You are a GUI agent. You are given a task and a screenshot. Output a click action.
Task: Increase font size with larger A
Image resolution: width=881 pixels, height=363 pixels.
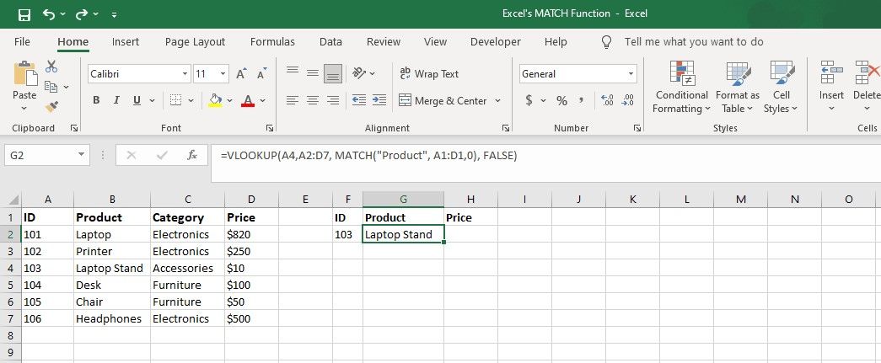coord(241,73)
